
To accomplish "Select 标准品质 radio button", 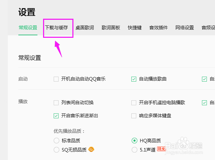I will [56, 141].
